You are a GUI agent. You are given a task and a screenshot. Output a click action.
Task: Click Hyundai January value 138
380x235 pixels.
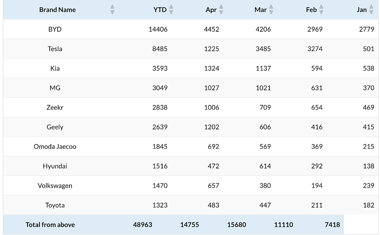[x=368, y=166]
